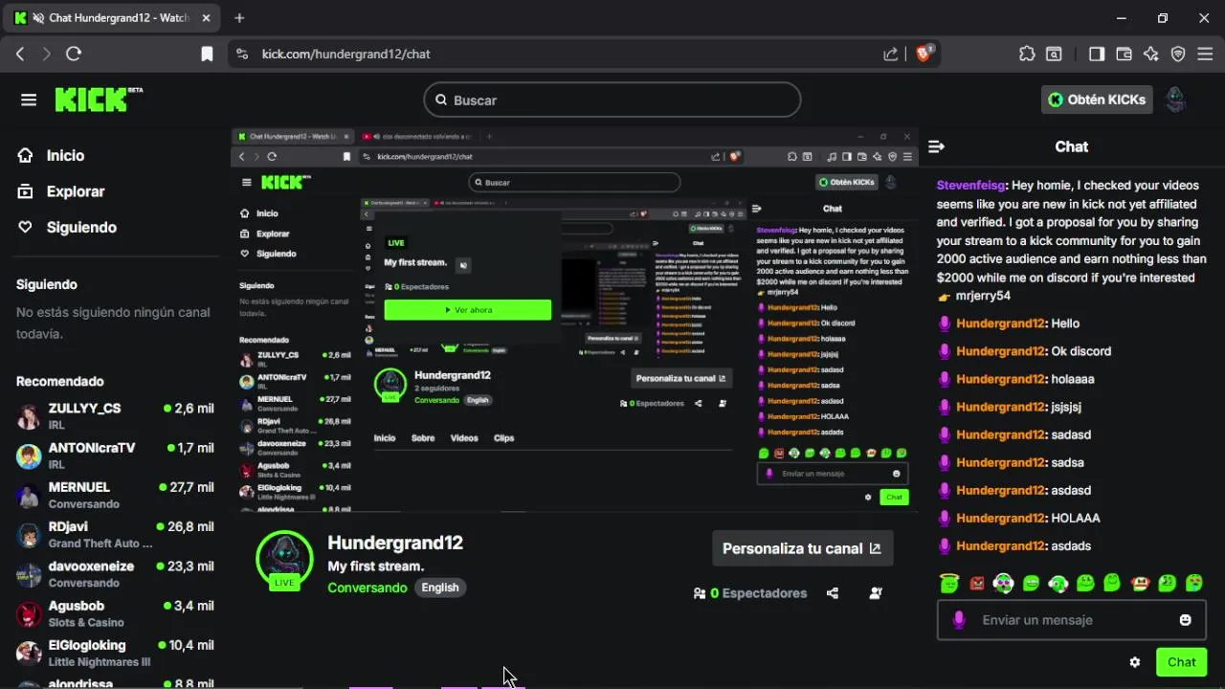This screenshot has width=1225, height=689.
Task: Bookmark this page with the bookmark icon
Action: [x=207, y=54]
